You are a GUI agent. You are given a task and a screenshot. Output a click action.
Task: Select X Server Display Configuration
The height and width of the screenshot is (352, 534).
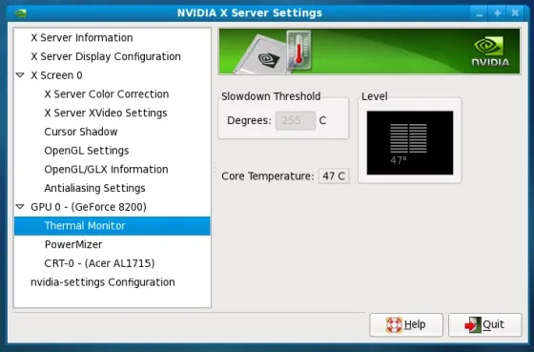click(106, 56)
